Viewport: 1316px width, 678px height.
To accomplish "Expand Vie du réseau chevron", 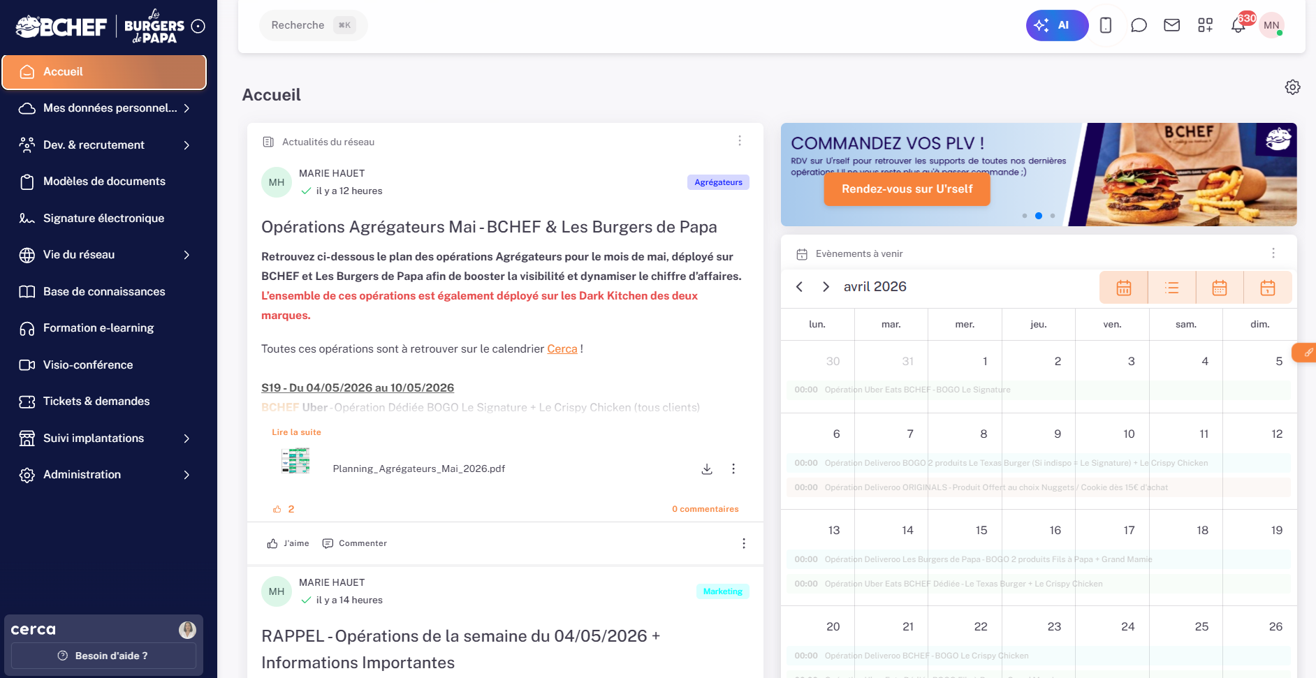I will pos(187,255).
